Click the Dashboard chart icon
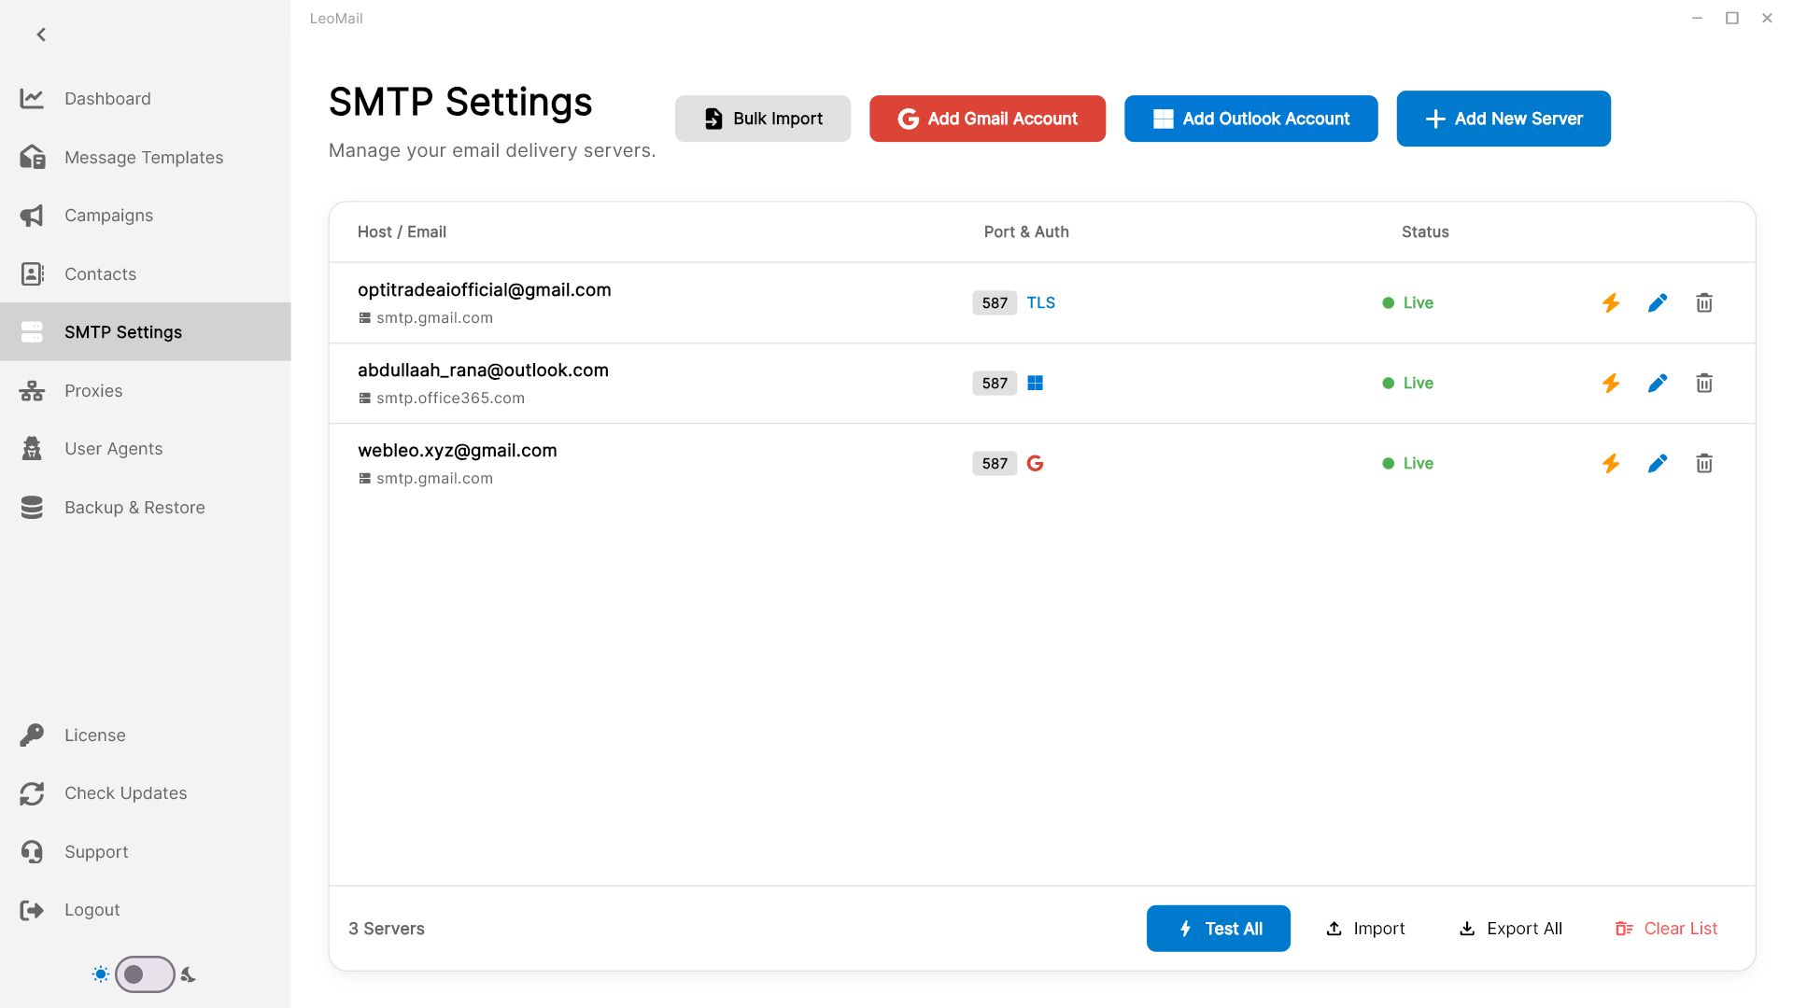The width and height of the screenshot is (1793, 1008). 32,98
